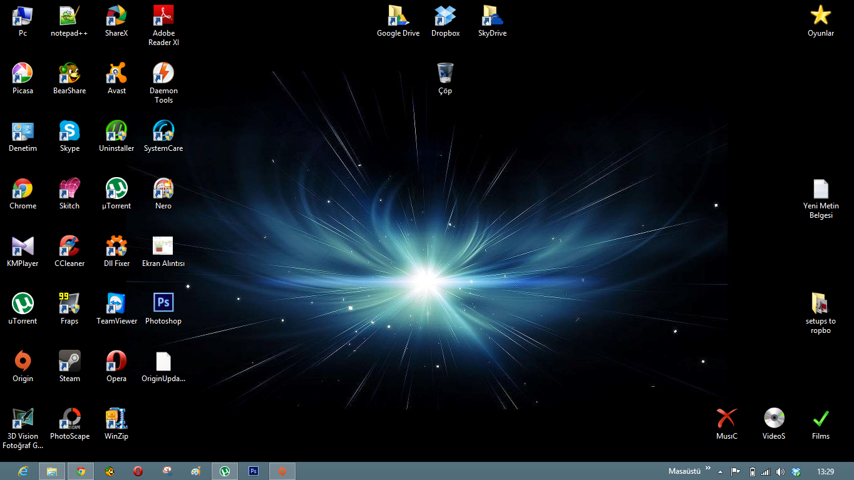Viewport: 854px width, 480px height.
Task: Select the Dll Fixer desktop shortcut
Action: click(x=116, y=251)
